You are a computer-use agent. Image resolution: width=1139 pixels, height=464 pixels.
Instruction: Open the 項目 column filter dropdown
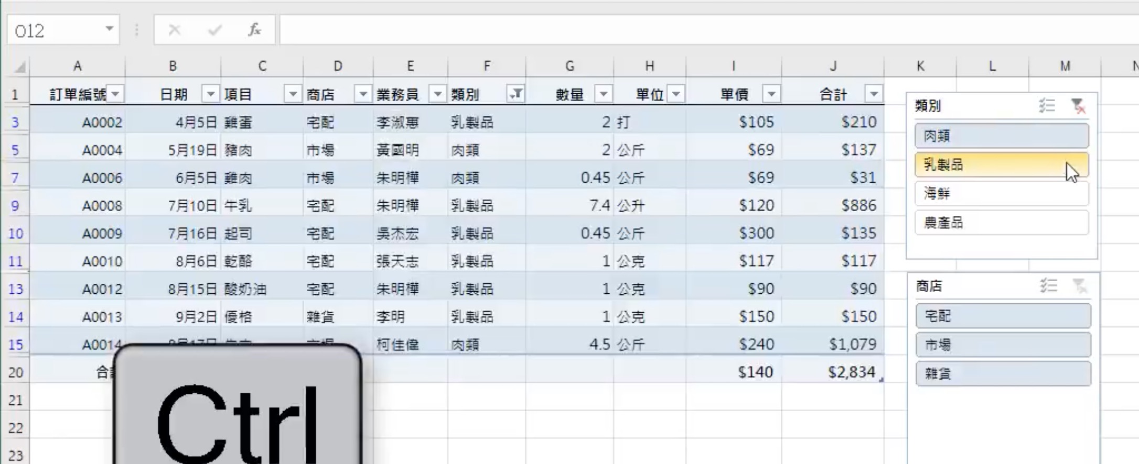(x=293, y=94)
